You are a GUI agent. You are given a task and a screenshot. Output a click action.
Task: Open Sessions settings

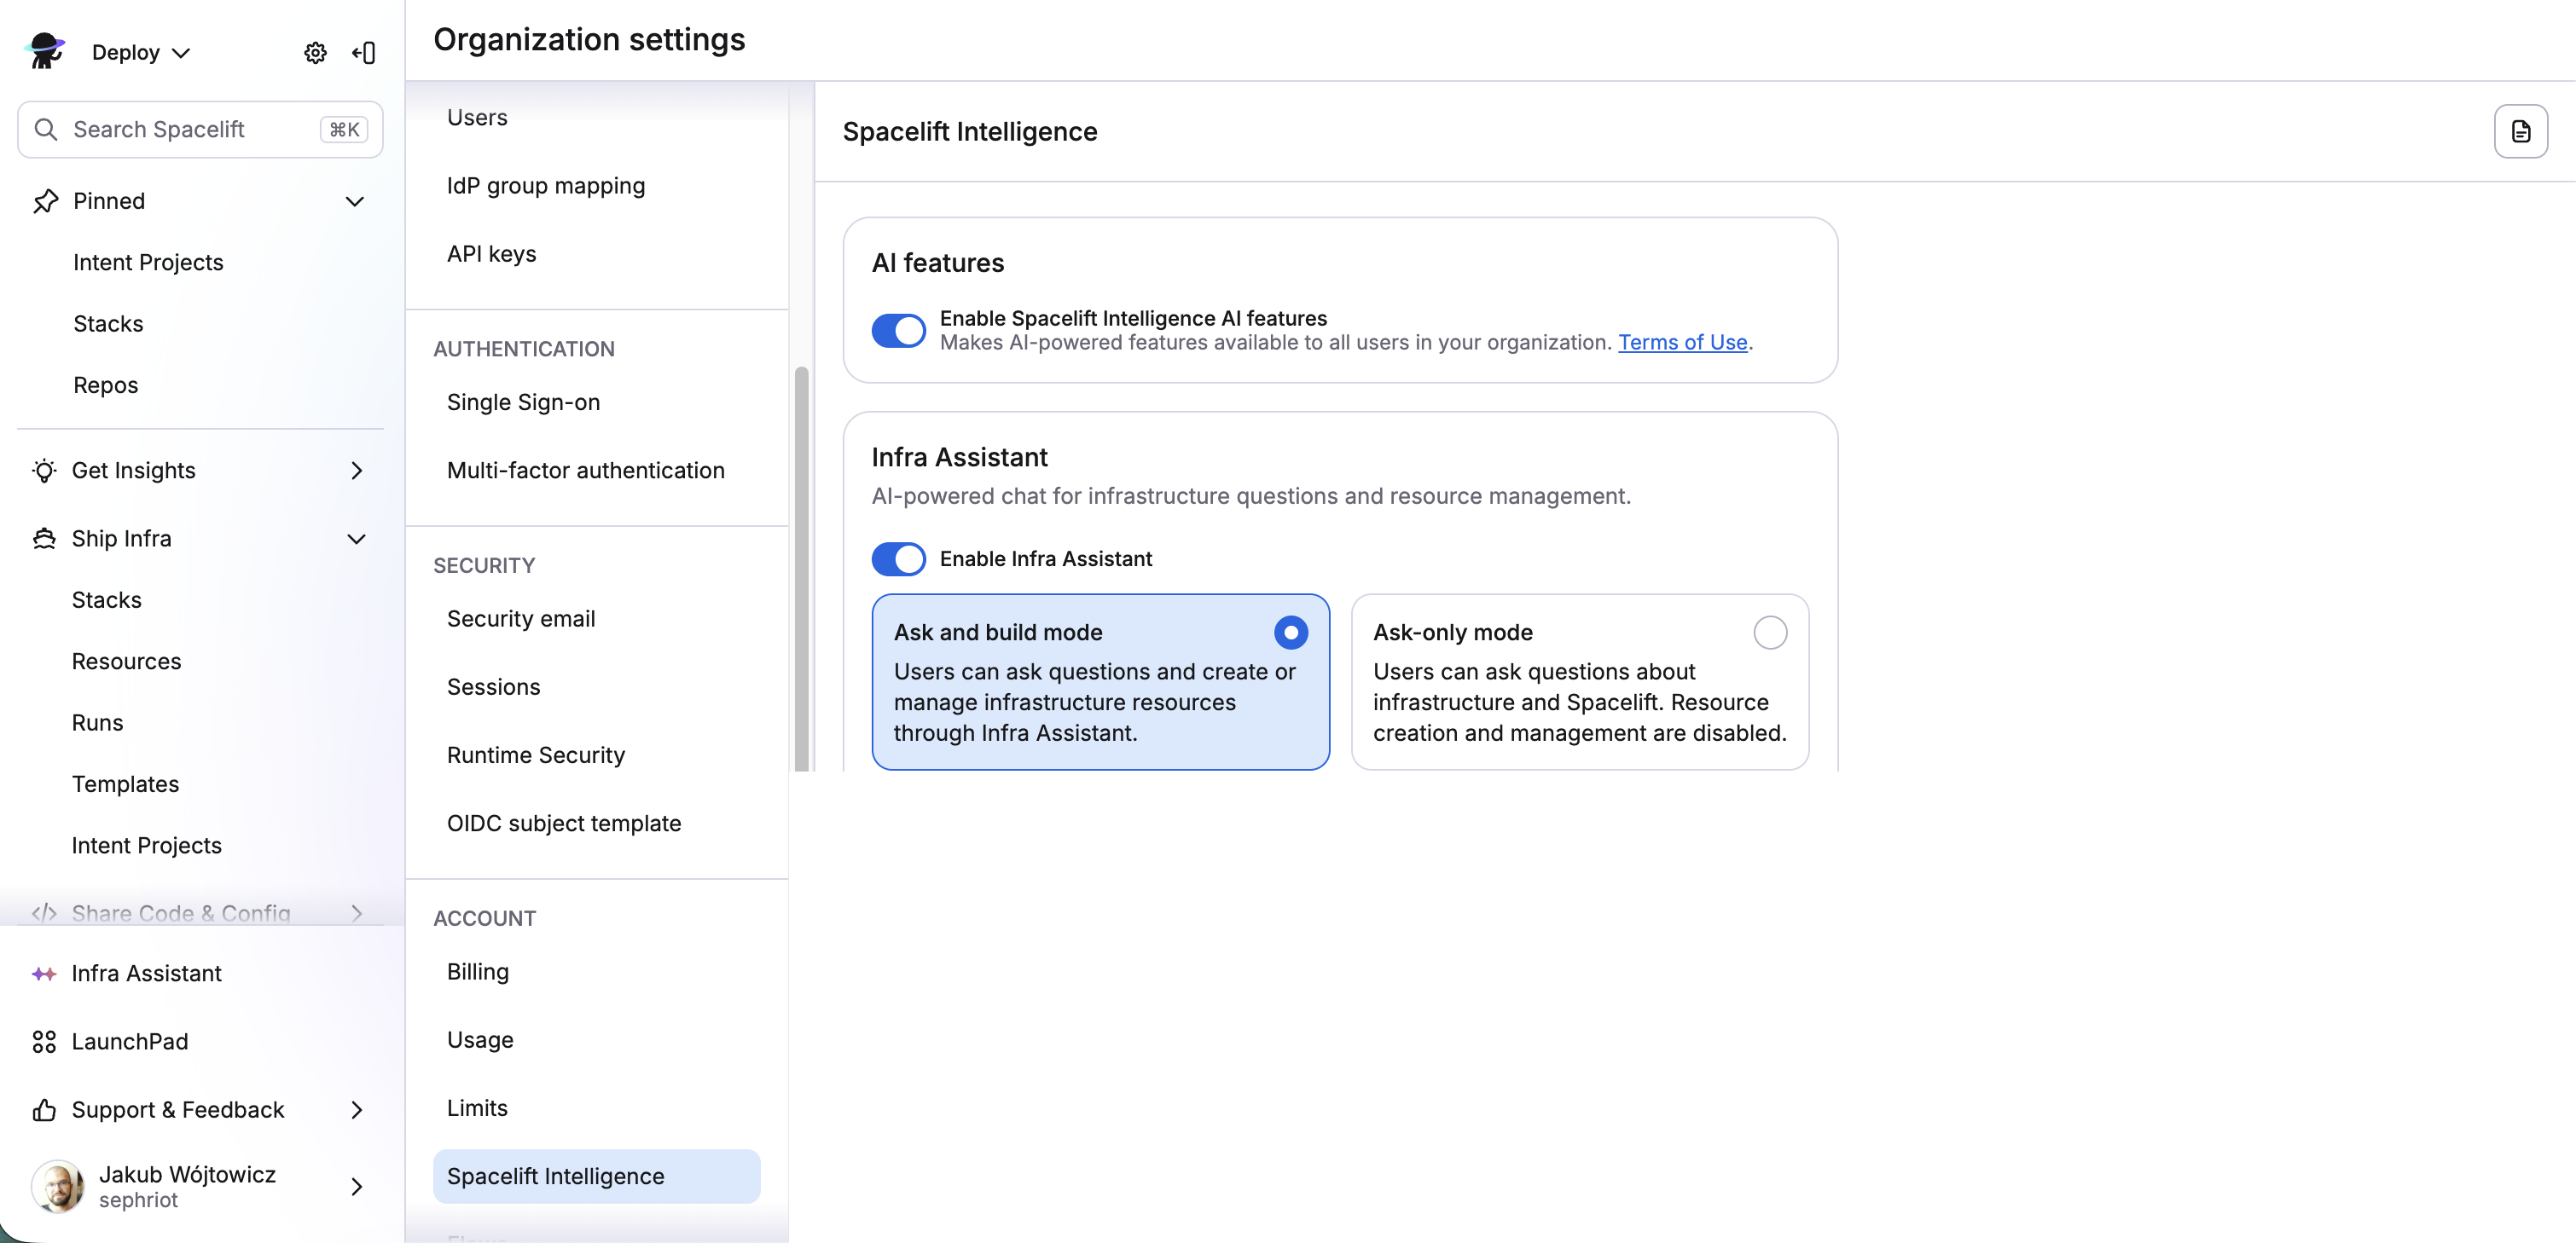(x=493, y=686)
